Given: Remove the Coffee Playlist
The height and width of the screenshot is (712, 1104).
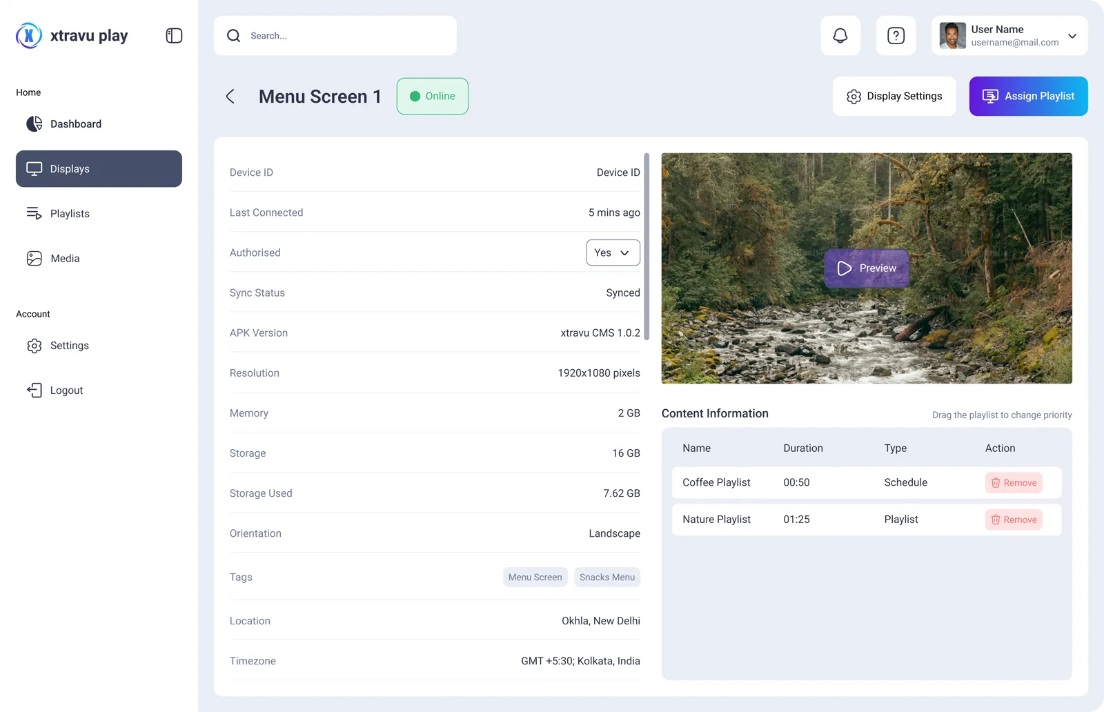Looking at the screenshot, I should point(1014,483).
